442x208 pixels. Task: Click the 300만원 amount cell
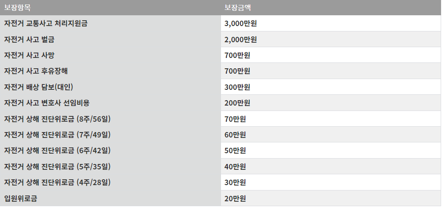(238, 87)
